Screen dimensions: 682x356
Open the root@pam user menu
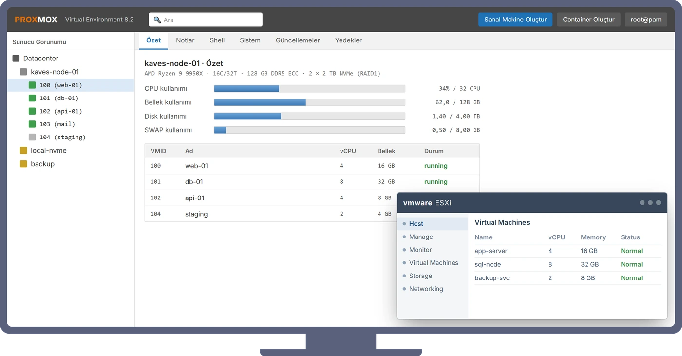point(646,20)
